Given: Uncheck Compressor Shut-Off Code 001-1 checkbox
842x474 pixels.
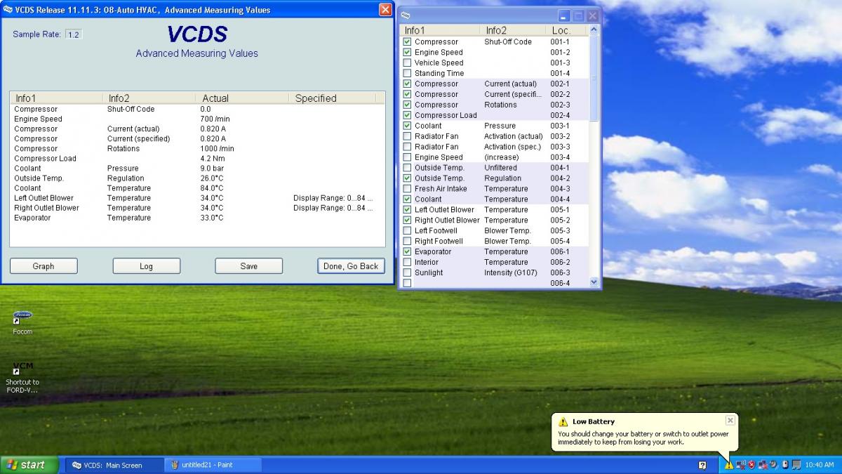Looking at the screenshot, I should (407, 42).
